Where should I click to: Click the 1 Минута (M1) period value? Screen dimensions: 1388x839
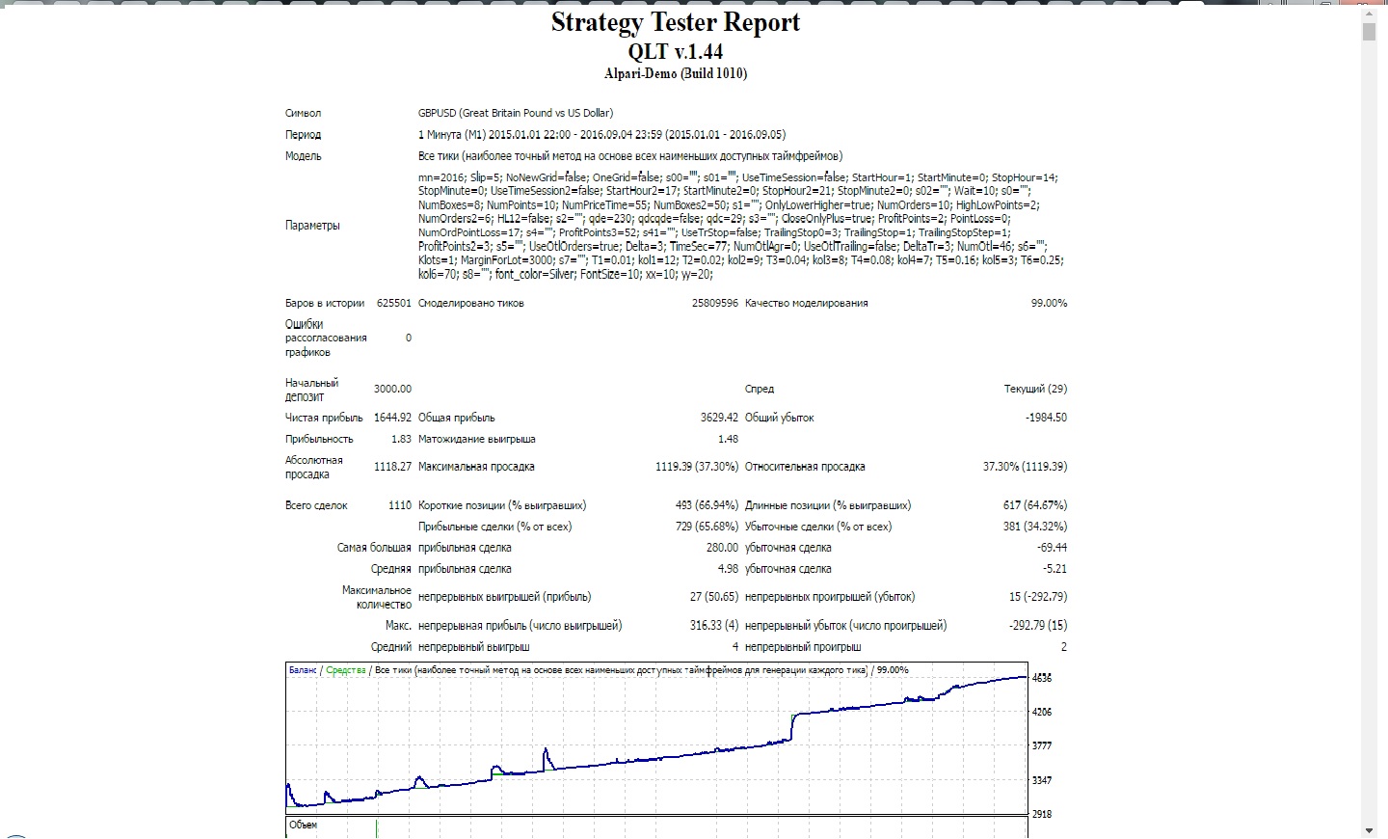[x=601, y=135]
